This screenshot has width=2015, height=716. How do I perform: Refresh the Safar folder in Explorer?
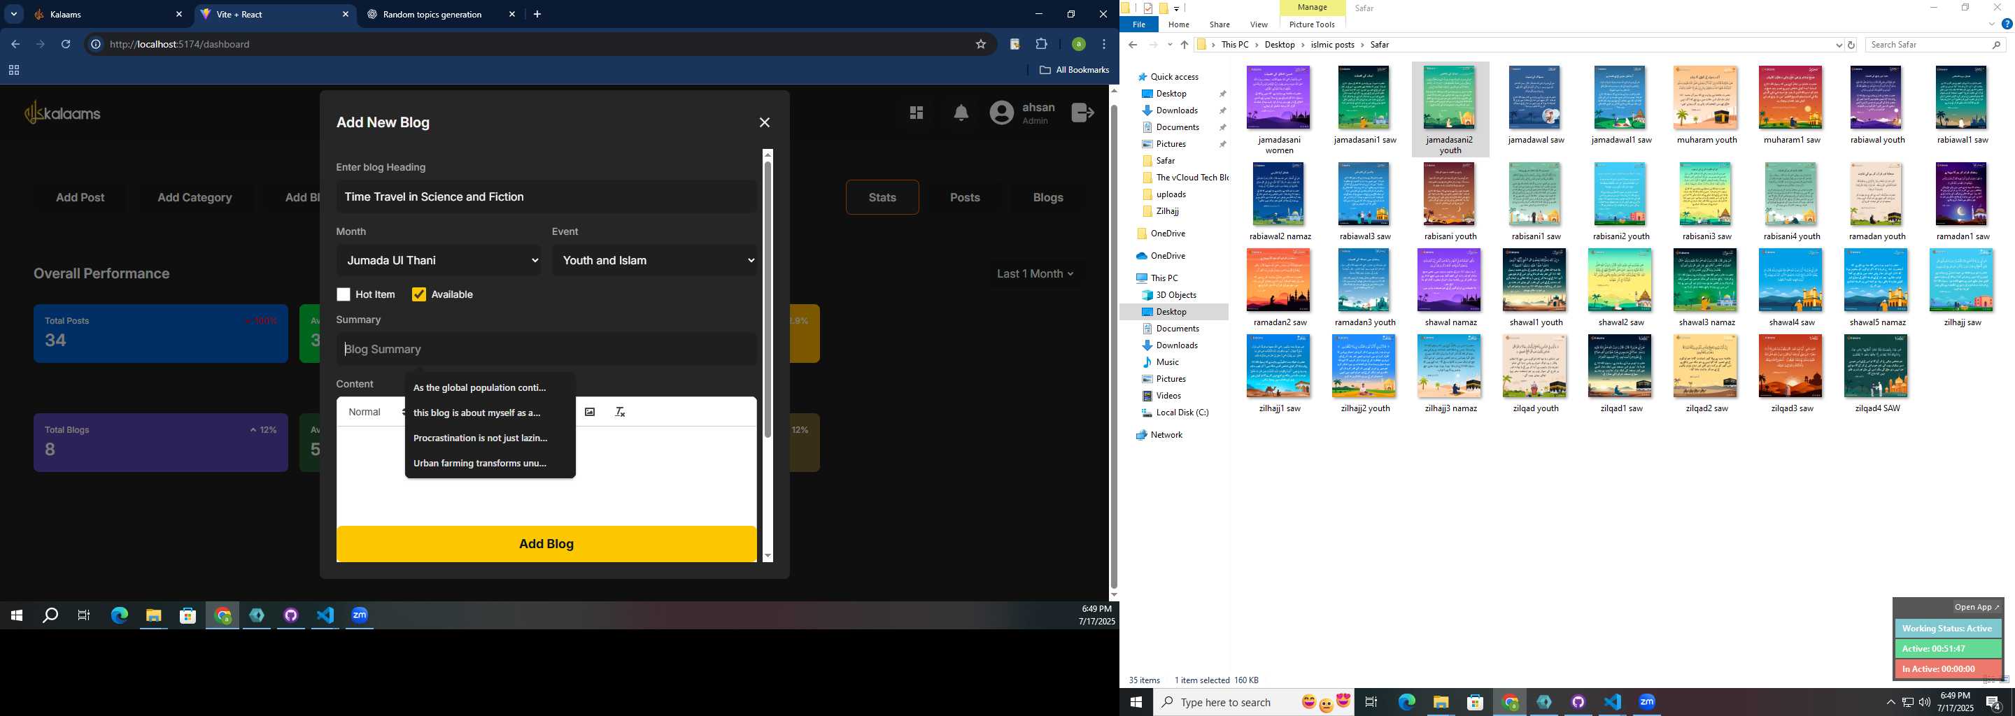point(1851,45)
